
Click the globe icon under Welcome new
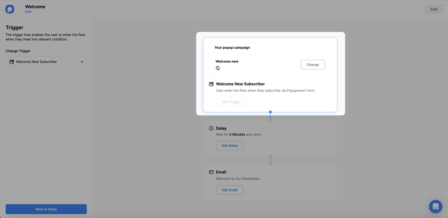tap(218, 68)
